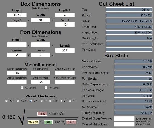Select the .50" wood thickness option

[7, 101]
